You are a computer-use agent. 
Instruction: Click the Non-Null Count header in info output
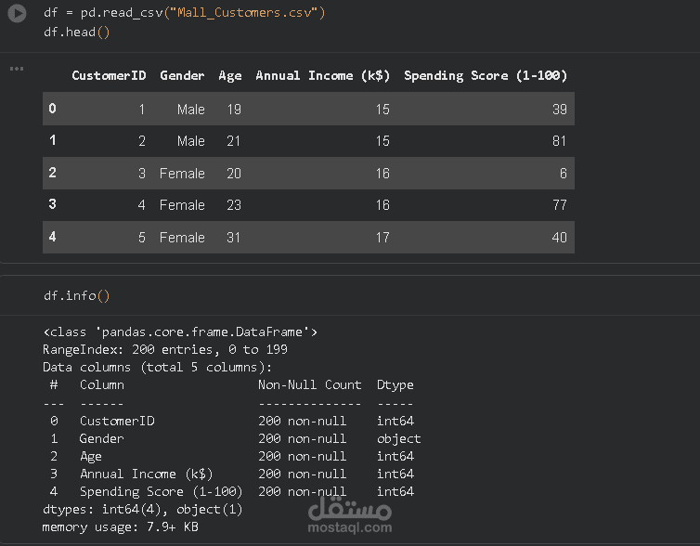309,384
